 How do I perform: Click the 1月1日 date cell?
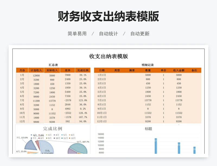102,75
